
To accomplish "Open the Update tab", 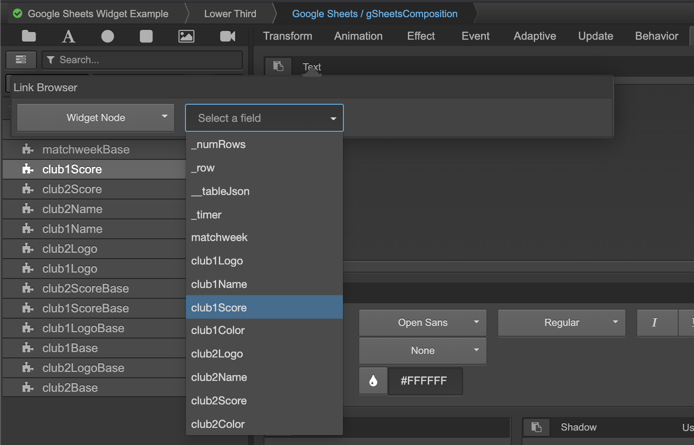I will pyautogui.click(x=596, y=36).
